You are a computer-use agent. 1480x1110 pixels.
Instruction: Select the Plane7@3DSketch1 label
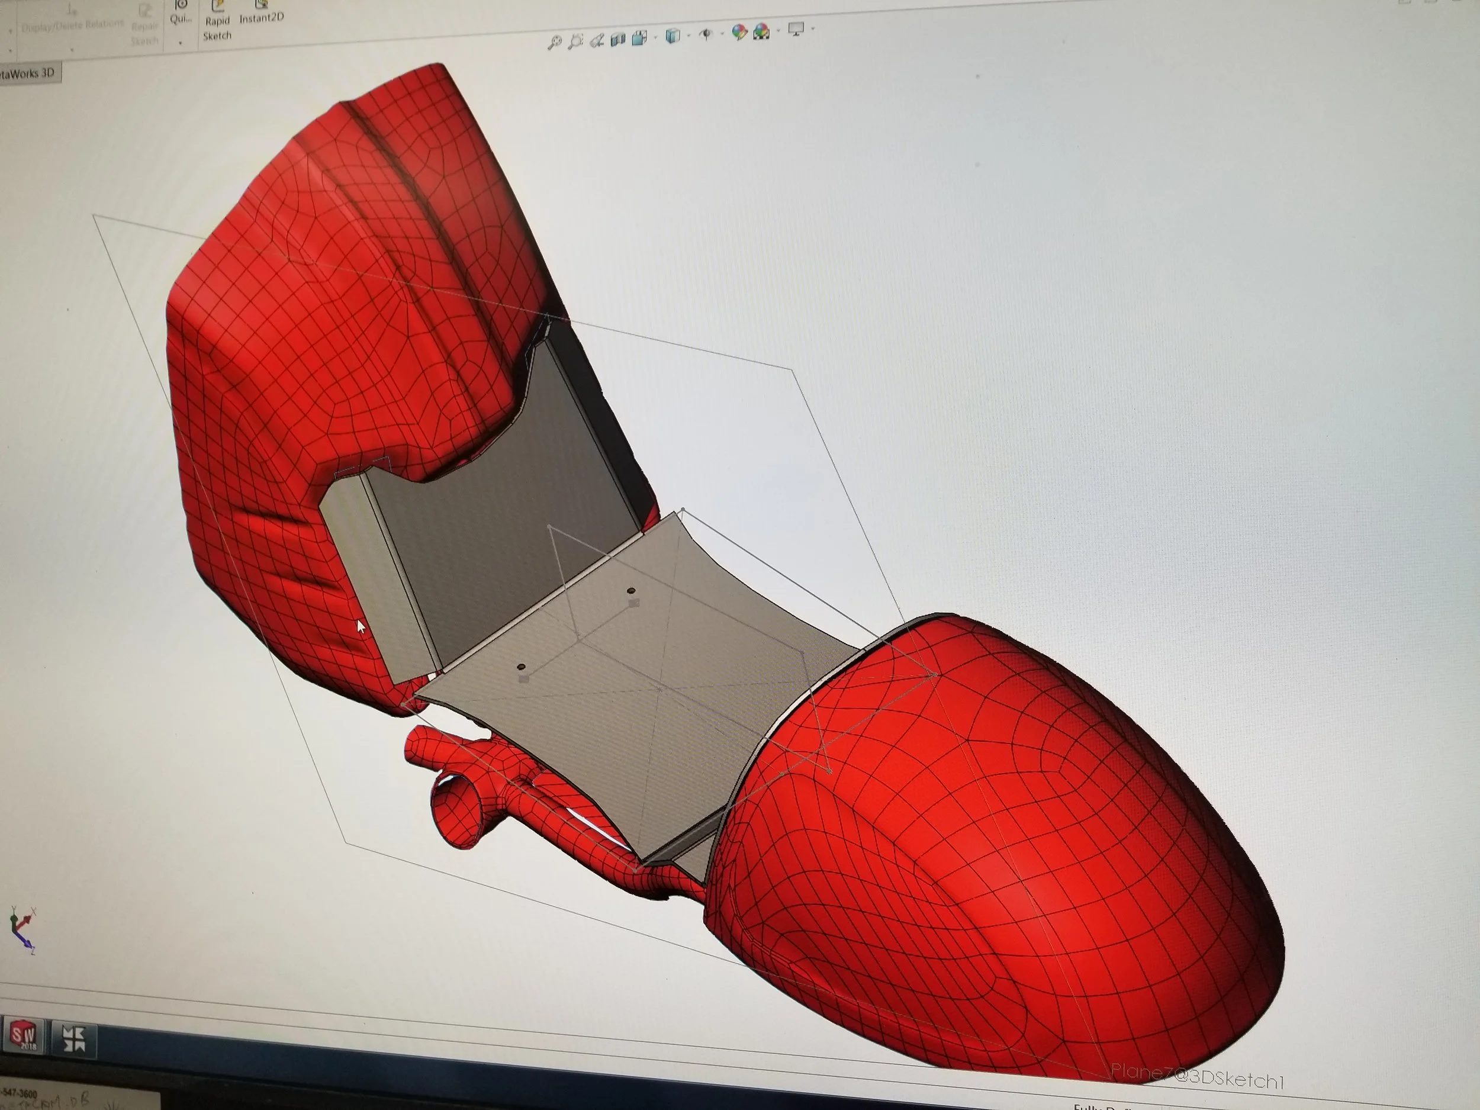click(x=1198, y=1076)
